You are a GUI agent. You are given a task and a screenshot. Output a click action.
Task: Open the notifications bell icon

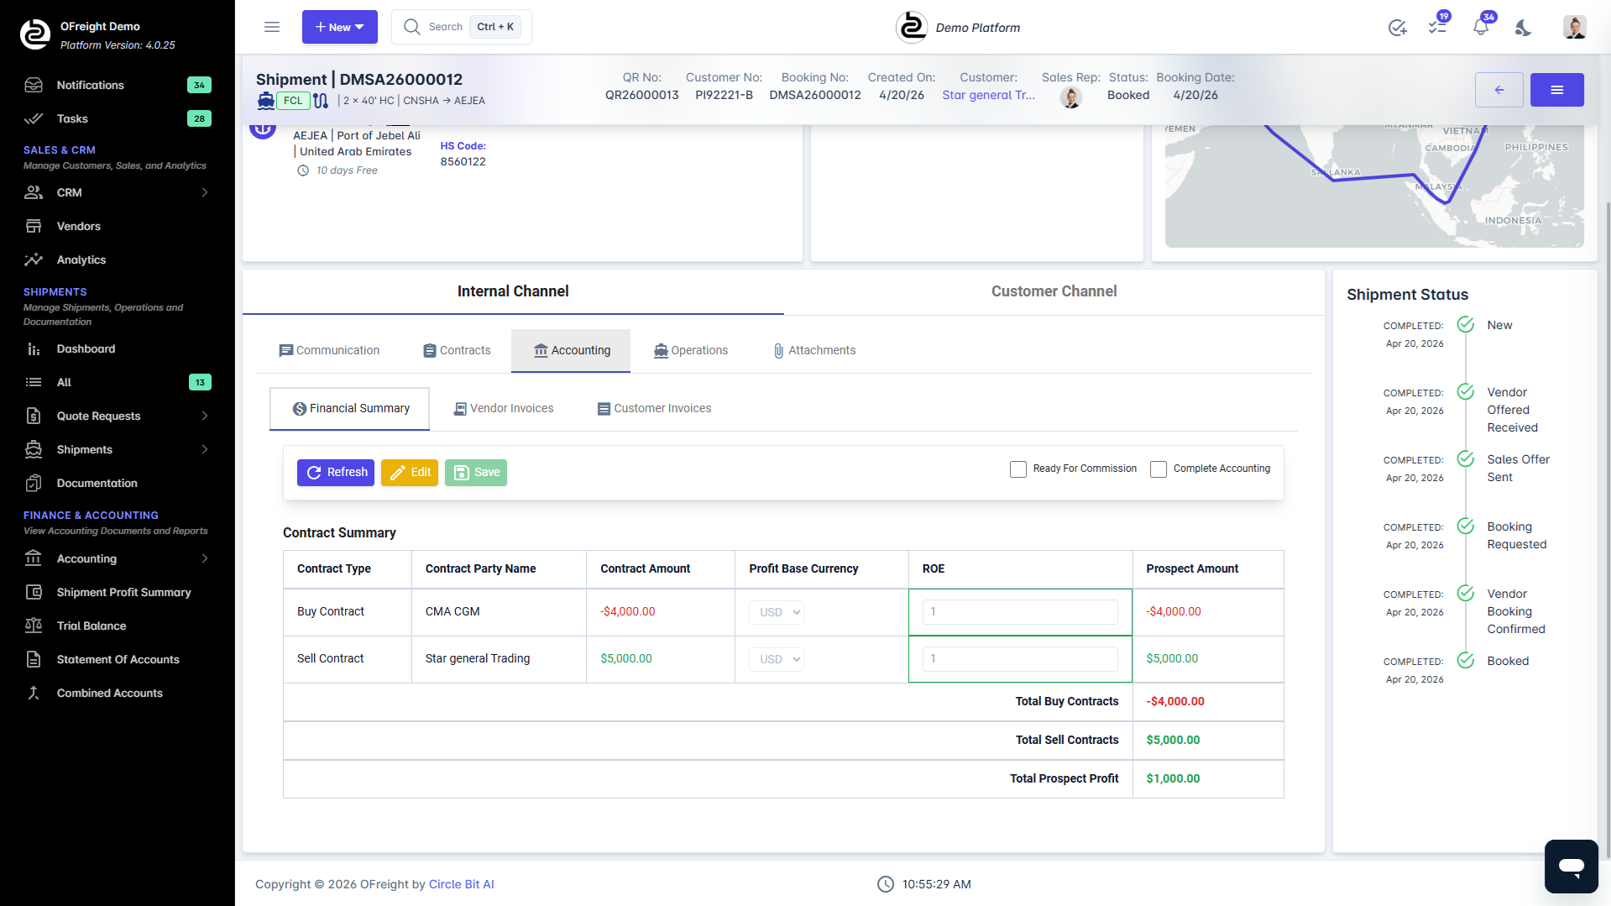tap(1480, 27)
